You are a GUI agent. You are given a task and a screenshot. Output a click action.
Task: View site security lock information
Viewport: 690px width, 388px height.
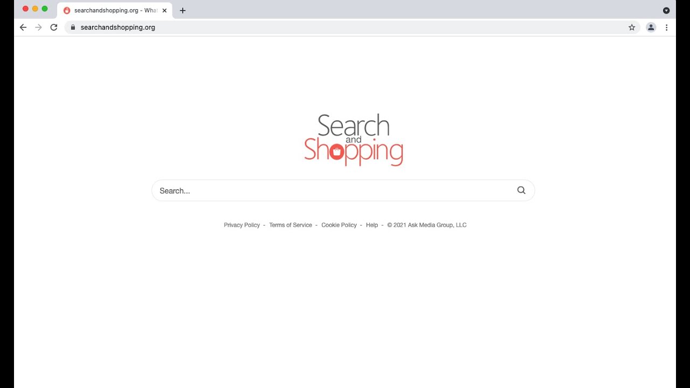(x=73, y=27)
